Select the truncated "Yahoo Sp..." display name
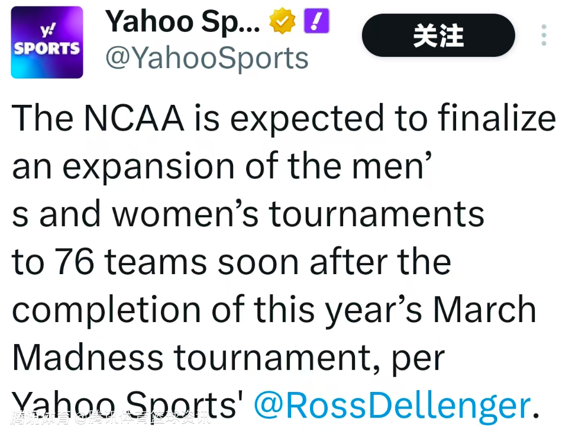The image size is (575, 434). click(x=182, y=22)
